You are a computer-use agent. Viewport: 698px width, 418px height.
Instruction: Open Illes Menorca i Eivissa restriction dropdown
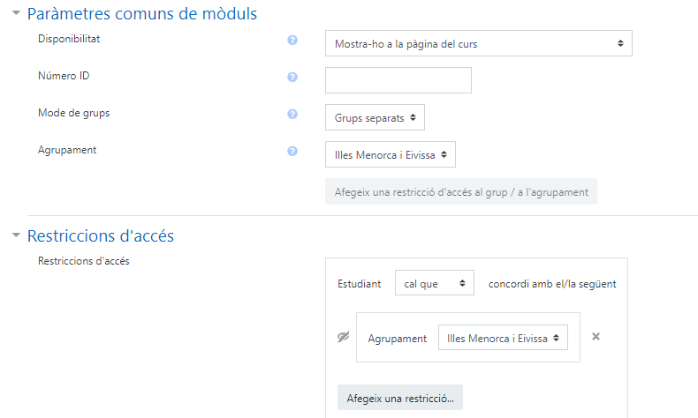pos(503,338)
